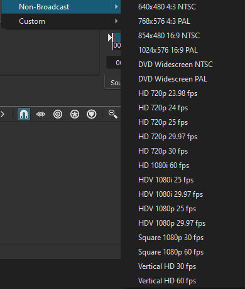
Task: Select 640x480 4:3 NTSC mode
Action: tap(167, 7)
